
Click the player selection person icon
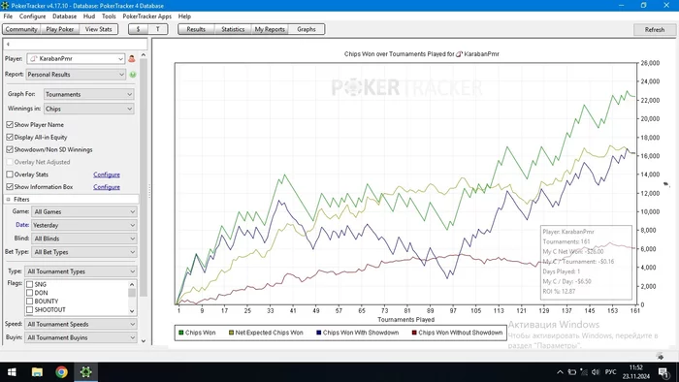(132, 58)
